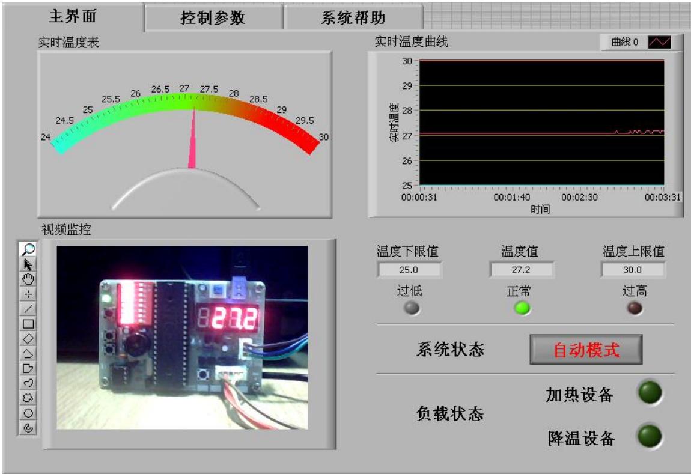Image resolution: width=691 pixels, height=474 pixels.
Task: Click the 加热设备 heater indicator light
Action: pyautogui.click(x=650, y=393)
